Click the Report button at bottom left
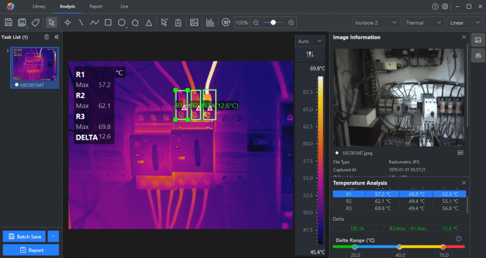Viewport: 486px width, 258px height. [31, 250]
